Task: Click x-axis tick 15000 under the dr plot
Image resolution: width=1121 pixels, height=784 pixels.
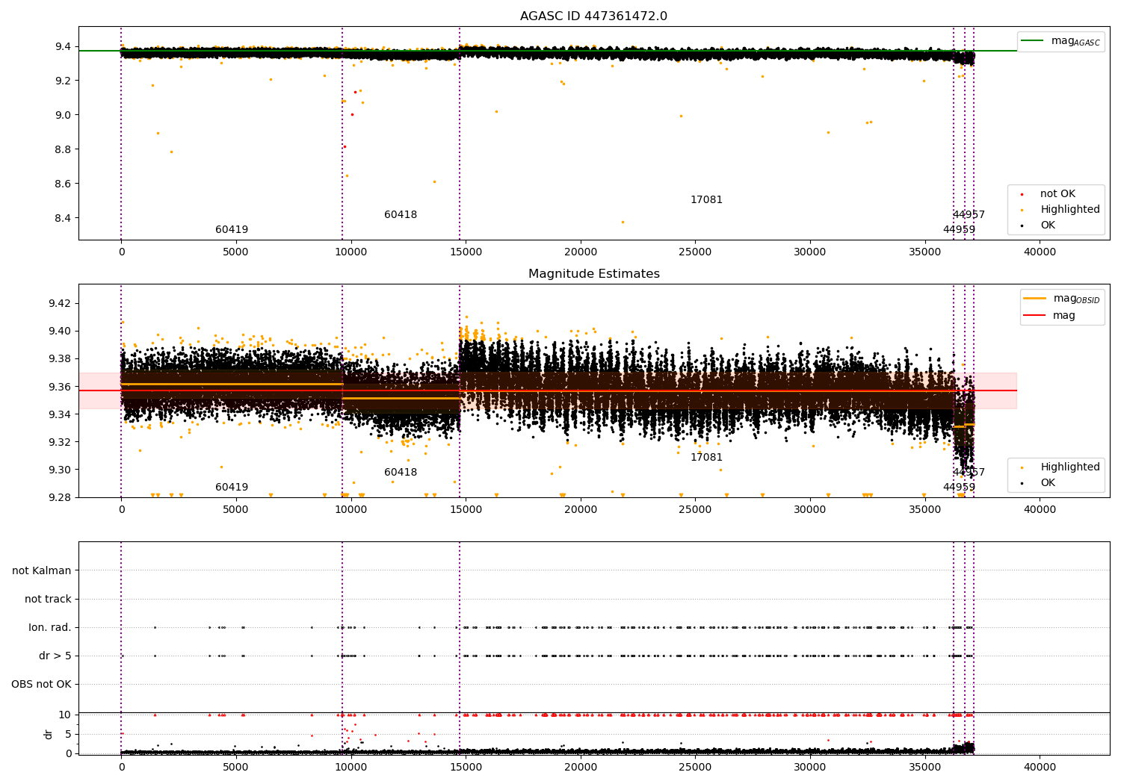Action: [466, 768]
